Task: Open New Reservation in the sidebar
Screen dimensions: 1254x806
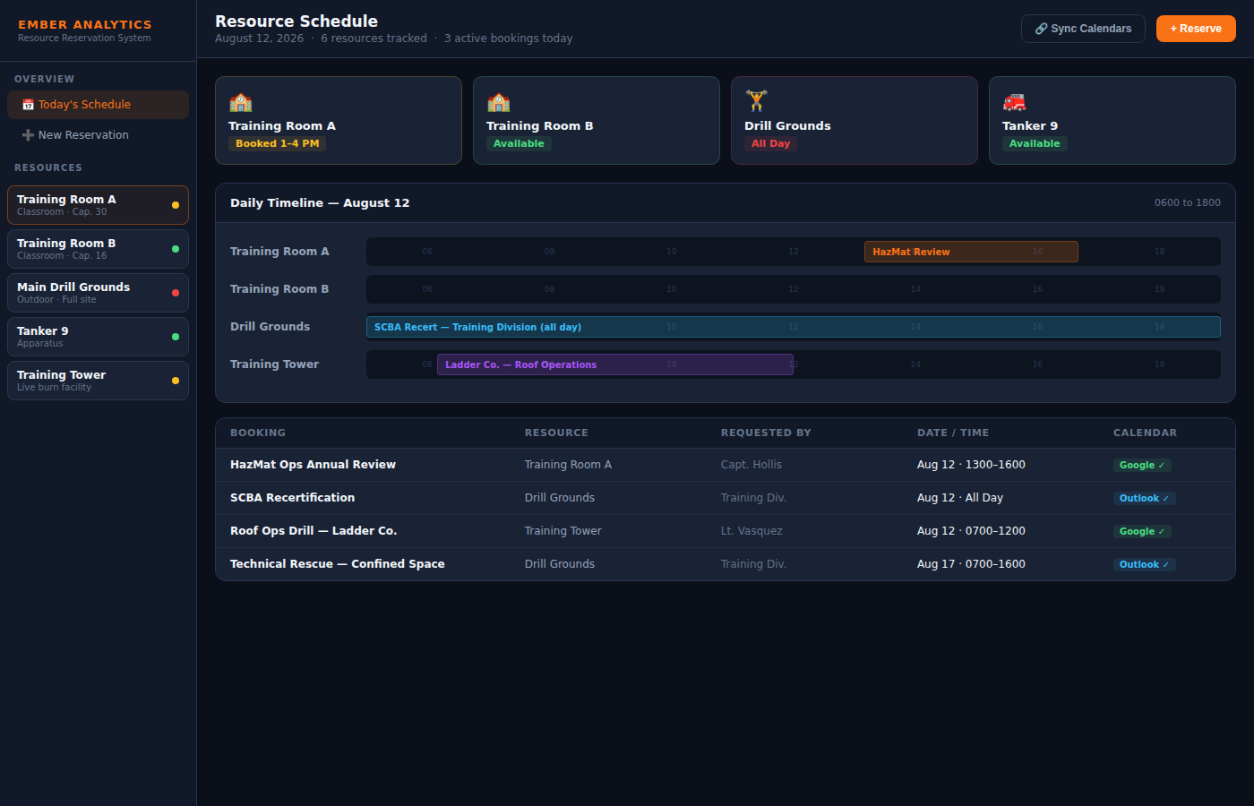Action: point(99,135)
